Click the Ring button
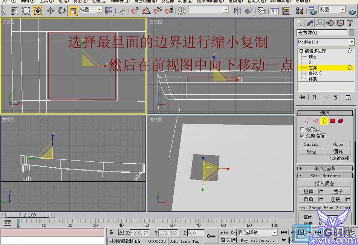Viewport: 358px width, 245px height. (x=311, y=152)
